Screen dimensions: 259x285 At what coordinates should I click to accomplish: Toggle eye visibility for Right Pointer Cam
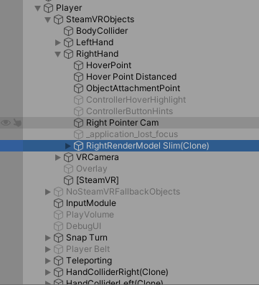[6, 123]
